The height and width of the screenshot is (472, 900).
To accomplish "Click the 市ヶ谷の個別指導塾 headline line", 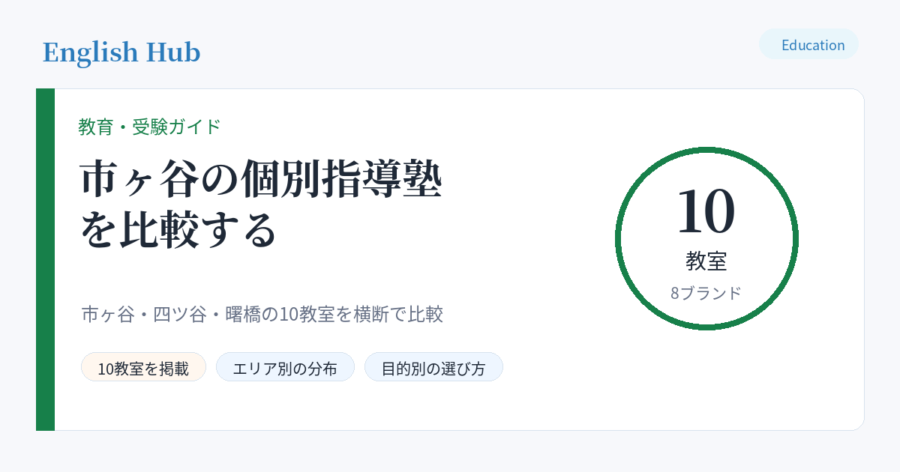I will click(260, 180).
